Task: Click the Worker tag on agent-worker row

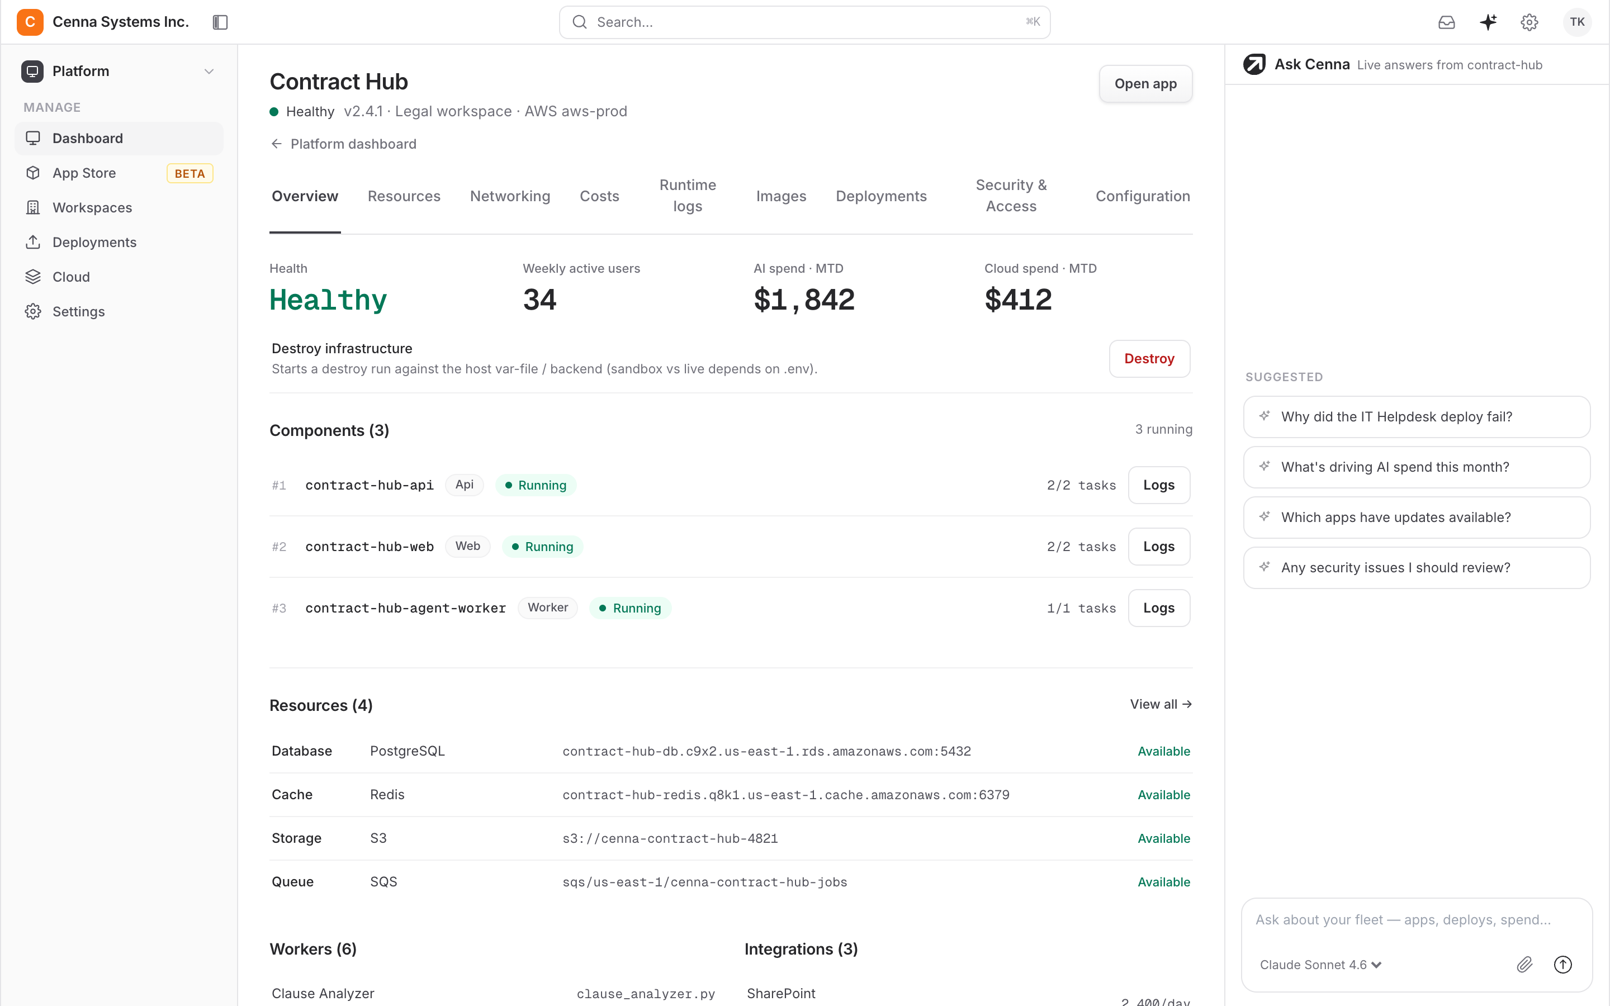Action: click(547, 608)
